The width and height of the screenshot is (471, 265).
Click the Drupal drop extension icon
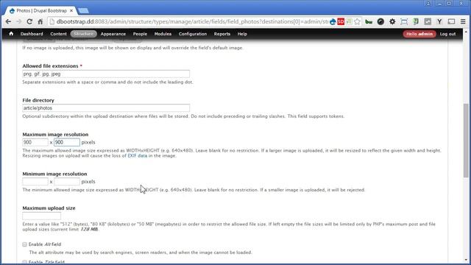(x=333, y=21)
